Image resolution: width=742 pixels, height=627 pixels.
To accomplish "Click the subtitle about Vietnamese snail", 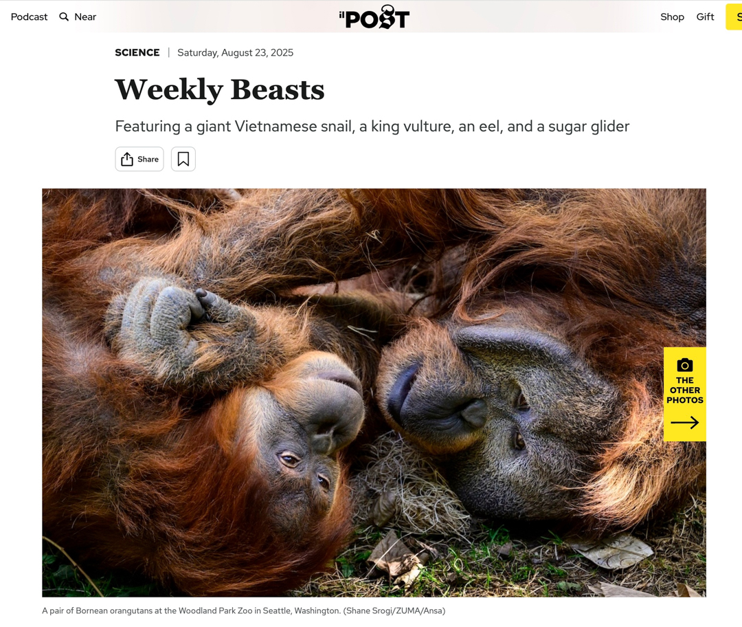I will click(372, 126).
